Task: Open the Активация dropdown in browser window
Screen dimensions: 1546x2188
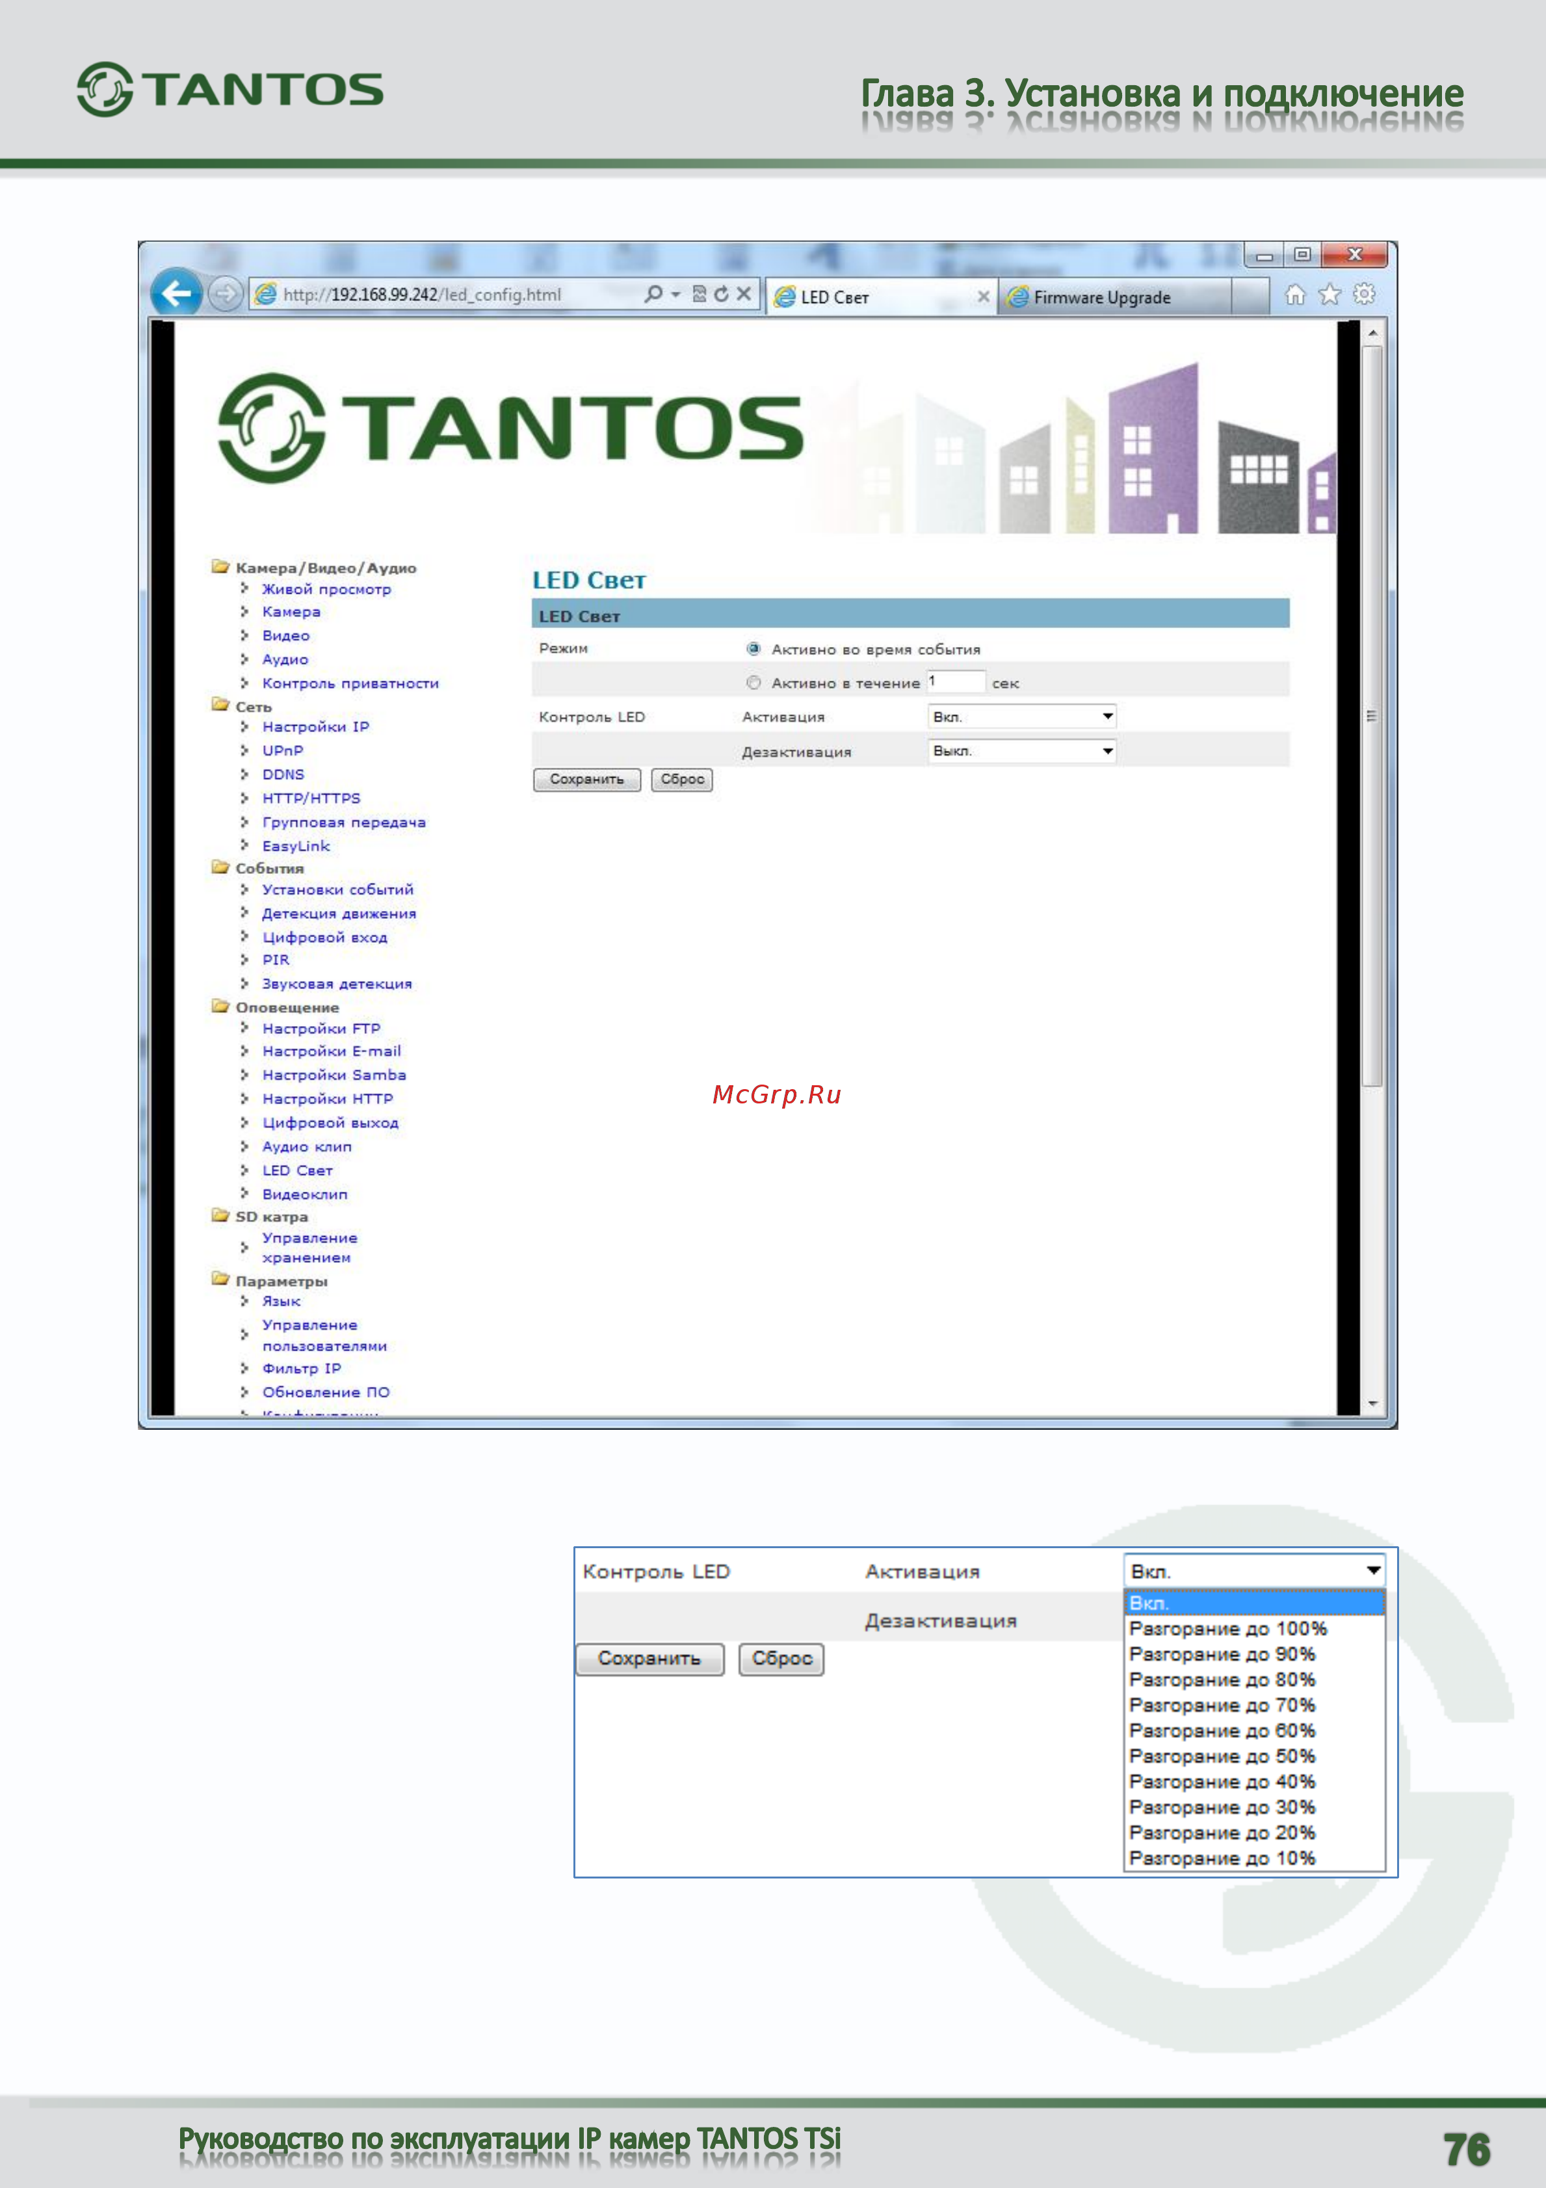Action: [1021, 717]
